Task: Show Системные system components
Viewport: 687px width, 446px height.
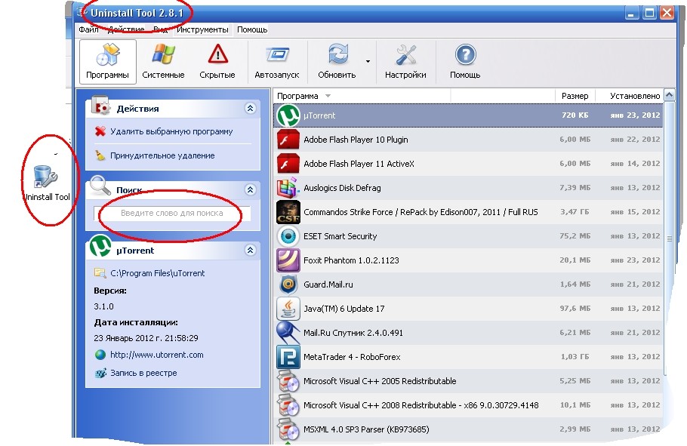Action: (x=163, y=61)
